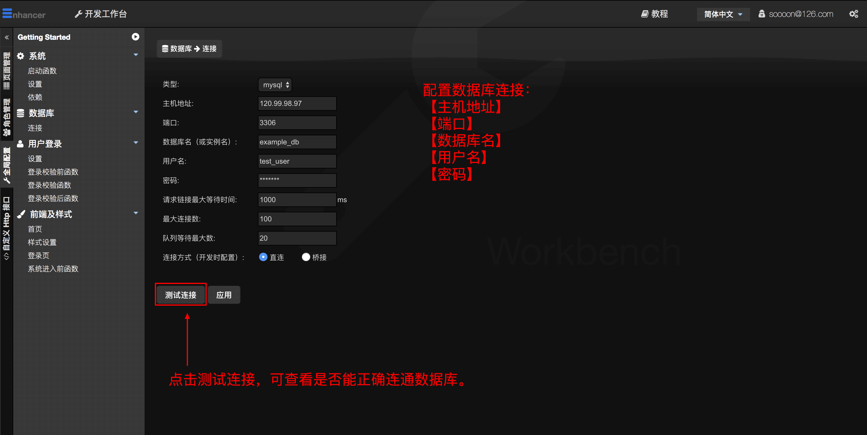Click the 主机地址 input field
The image size is (867, 435).
(297, 103)
